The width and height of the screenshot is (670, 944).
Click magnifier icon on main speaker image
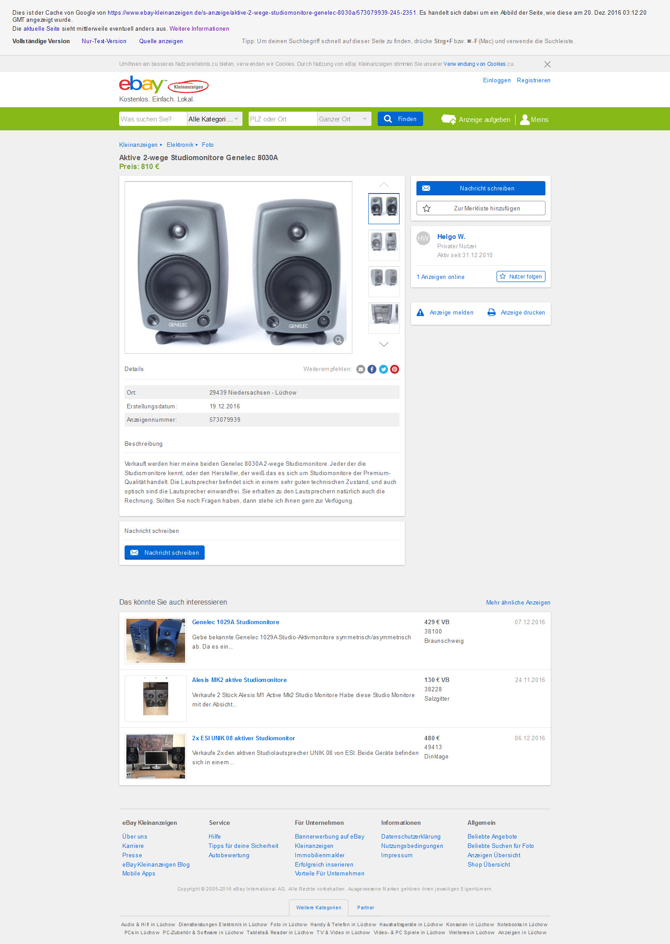point(339,340)
